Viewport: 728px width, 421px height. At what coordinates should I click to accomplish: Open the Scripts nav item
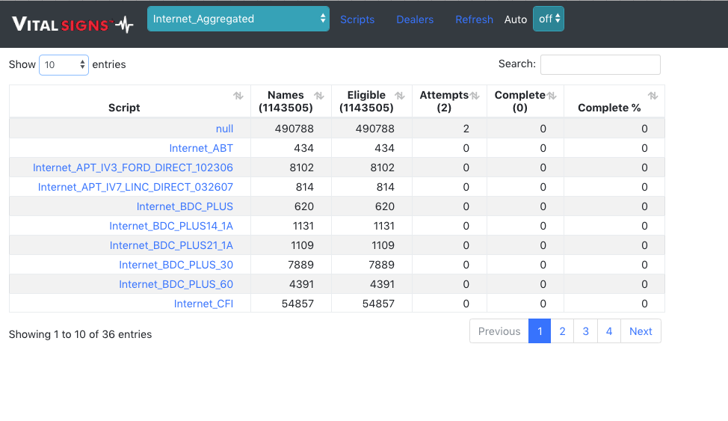pyautogui.click(x=357, y=19)
